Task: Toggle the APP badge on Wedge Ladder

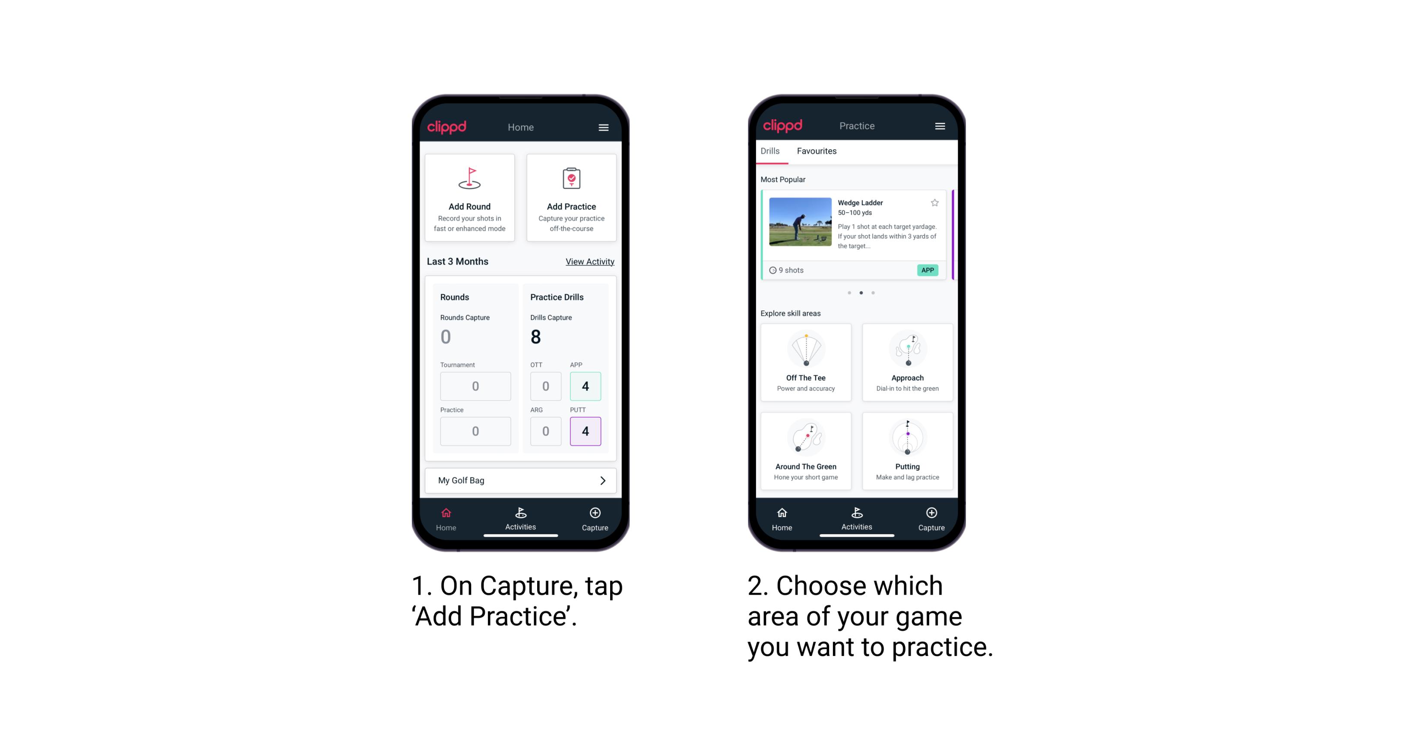Action: click(928, 270)
